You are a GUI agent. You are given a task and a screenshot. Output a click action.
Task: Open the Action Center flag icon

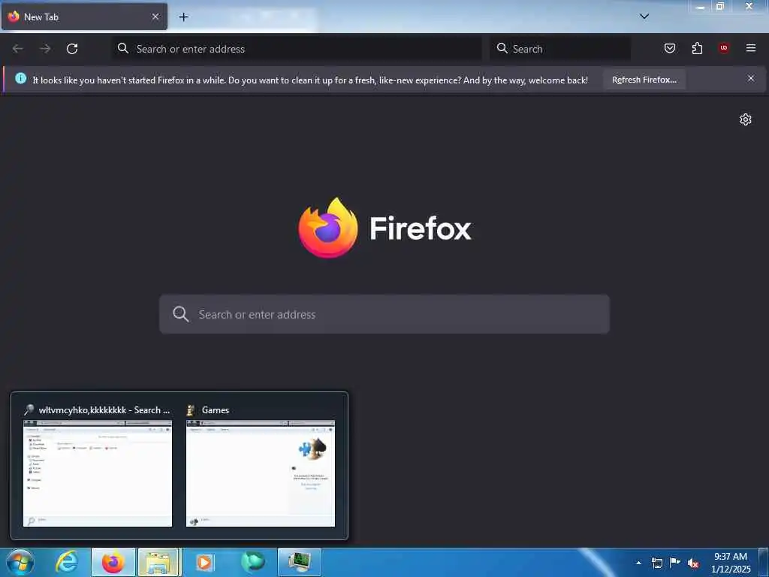pos(675,563)
